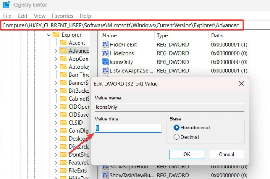
Task: Expand the Advanced tree node
Action: (56, 51)
